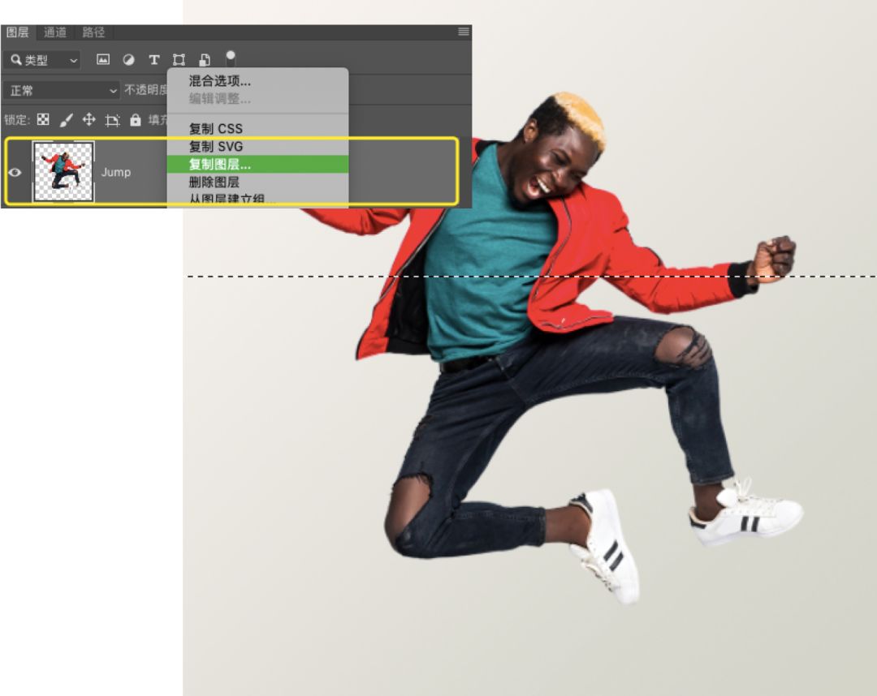
Task: Open the 类型 layer filter dropdown
Action: (41, 58)
